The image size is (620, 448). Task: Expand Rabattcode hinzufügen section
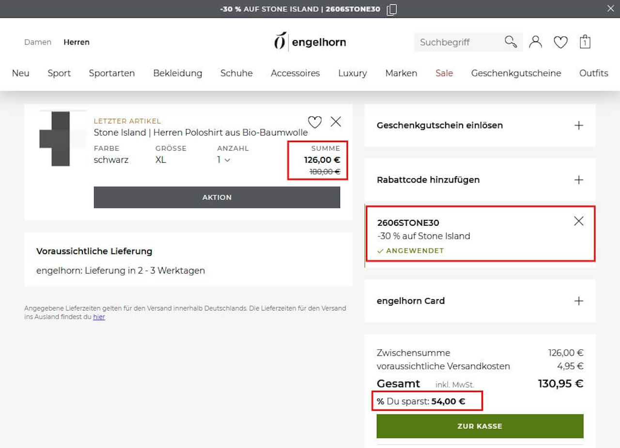(480, 180)
